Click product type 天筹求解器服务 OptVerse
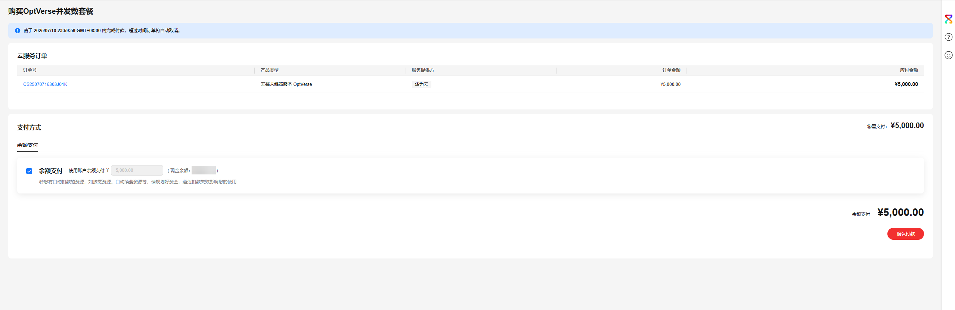 286,84
